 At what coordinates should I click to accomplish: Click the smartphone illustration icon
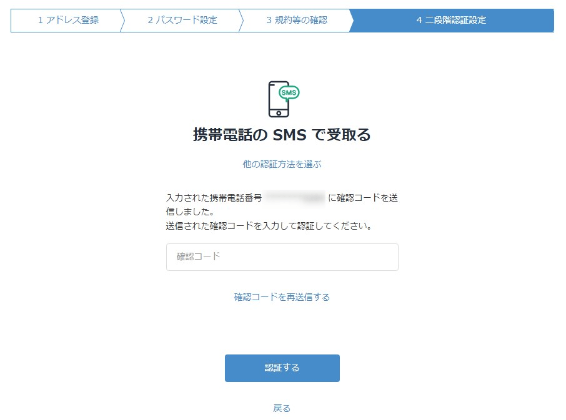[284, 99]
